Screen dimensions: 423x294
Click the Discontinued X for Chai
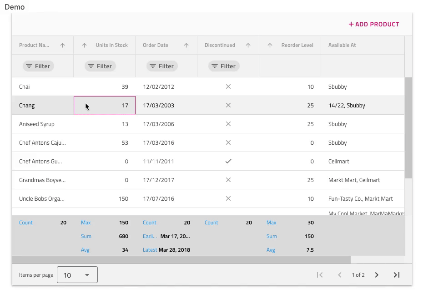tap(228, 86)
